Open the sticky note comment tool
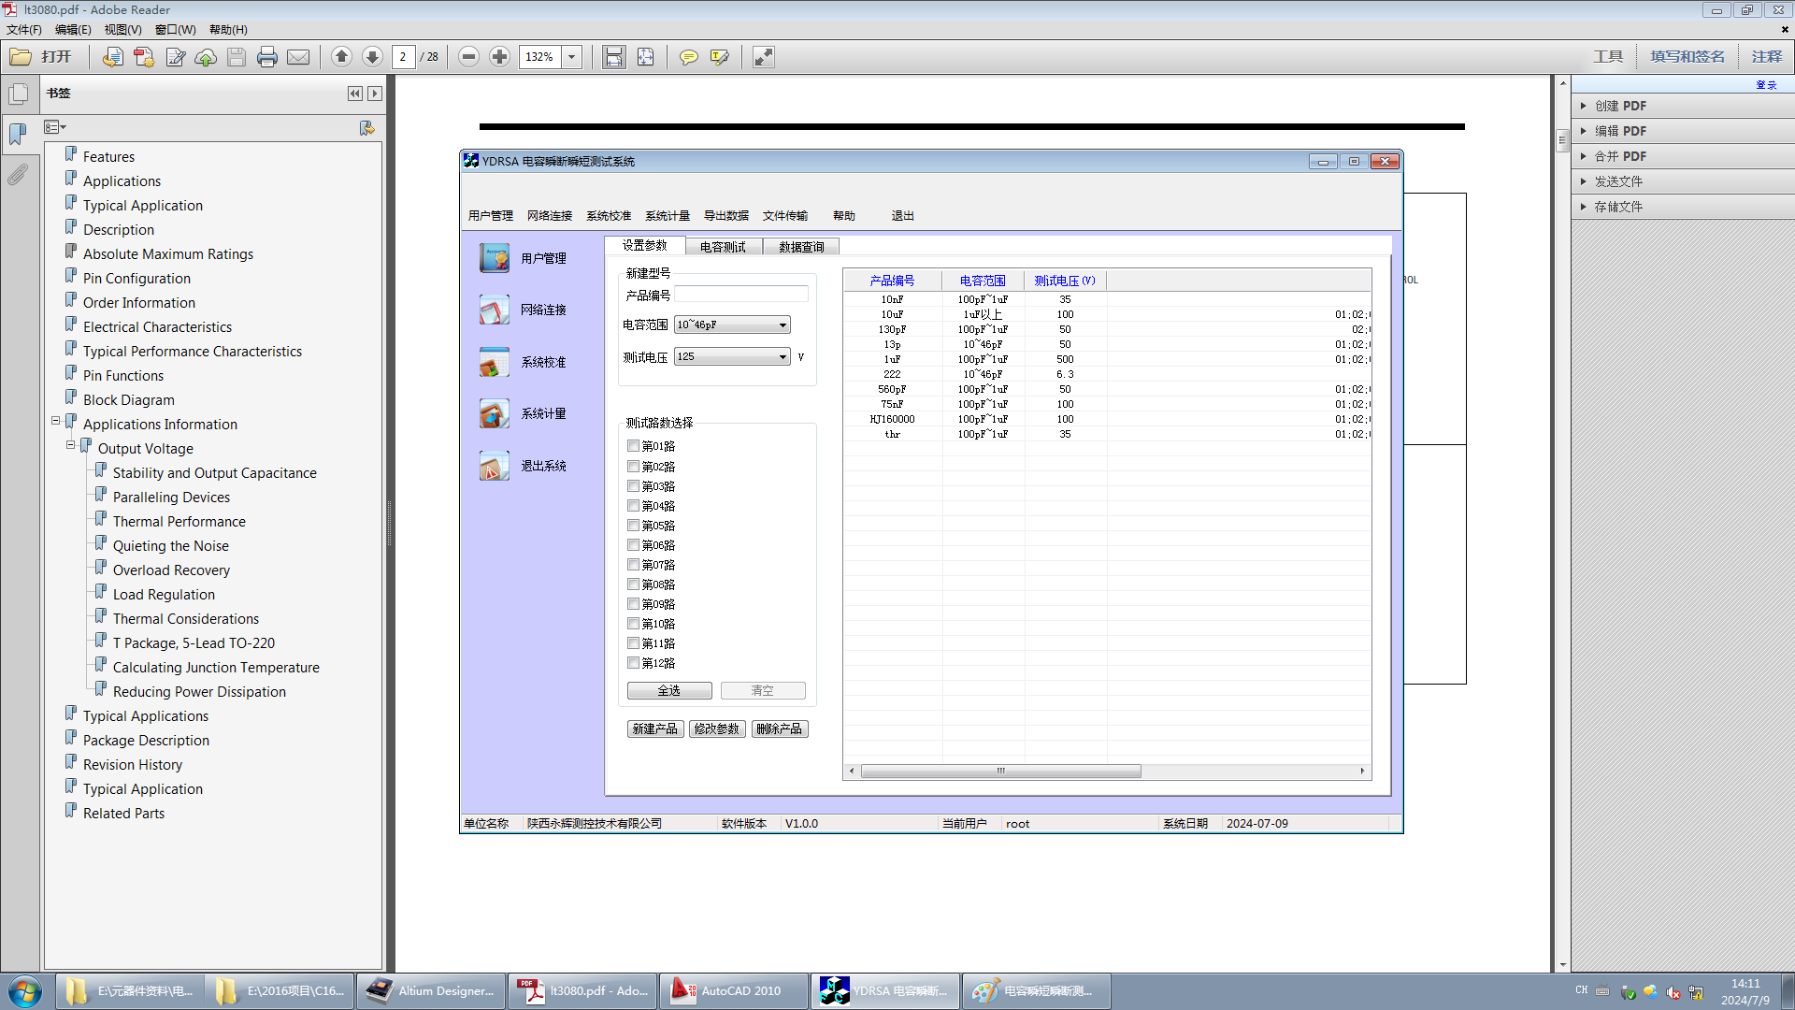Screen dimensions: 1795x1010 click(689, 57)
